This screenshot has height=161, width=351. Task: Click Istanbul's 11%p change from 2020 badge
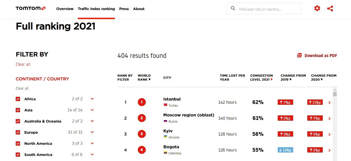(315, 102)
